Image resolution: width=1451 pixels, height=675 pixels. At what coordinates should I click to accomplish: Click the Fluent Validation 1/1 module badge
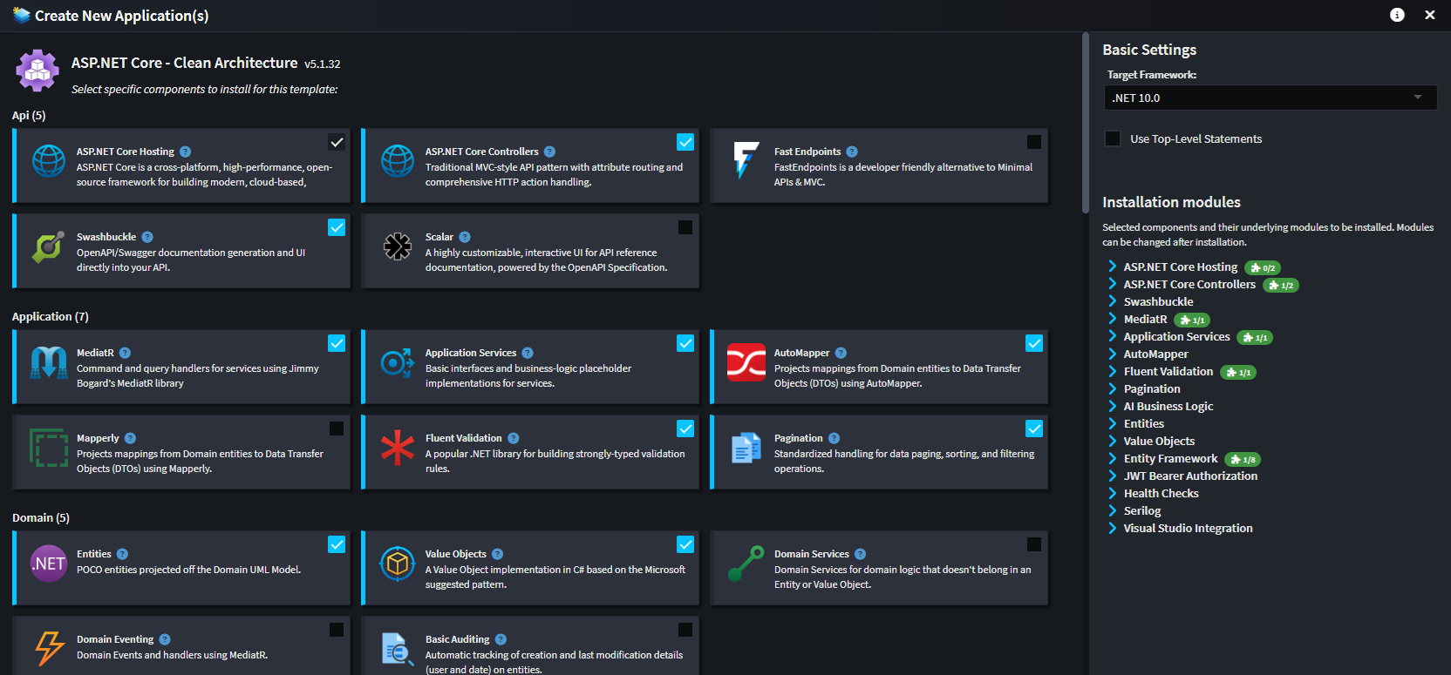click(1238, 372)
